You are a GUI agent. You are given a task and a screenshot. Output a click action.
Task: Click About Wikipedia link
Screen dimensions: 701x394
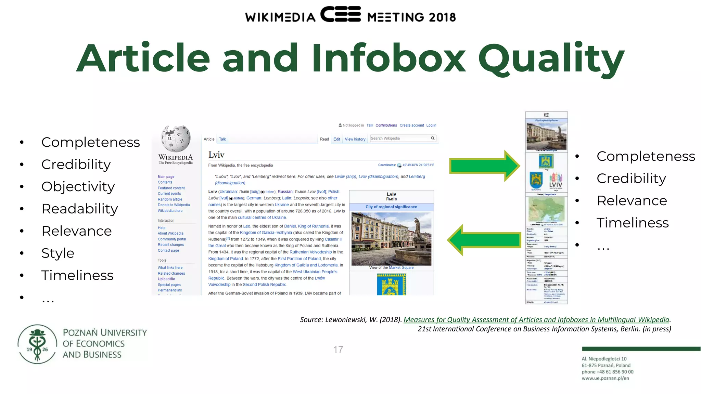[170, 233]
